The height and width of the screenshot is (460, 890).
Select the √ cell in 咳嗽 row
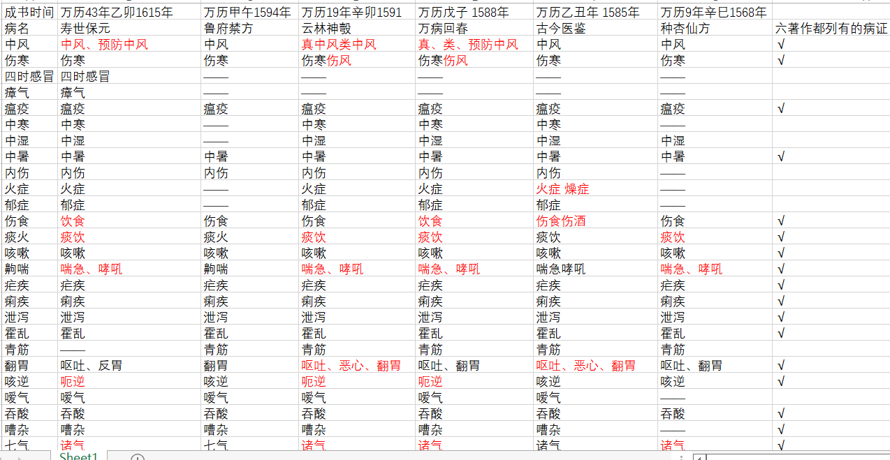click(831, 253)
